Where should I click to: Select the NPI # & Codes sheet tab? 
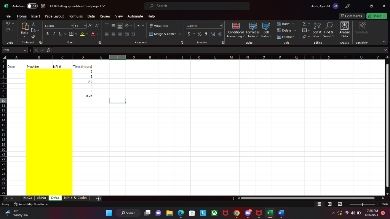[76, 198]
